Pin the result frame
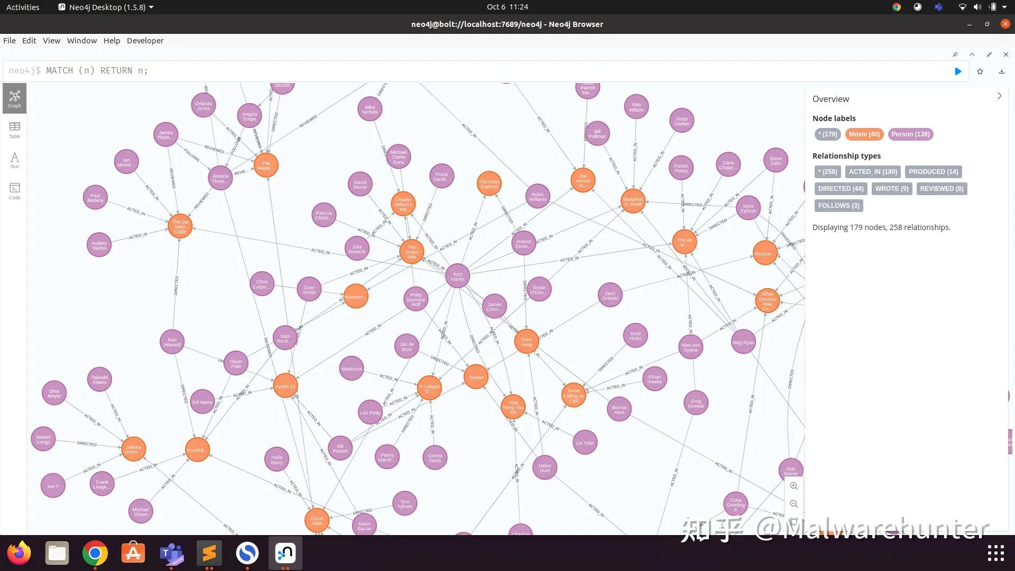 pyautogui.click(x=955, y=54)
